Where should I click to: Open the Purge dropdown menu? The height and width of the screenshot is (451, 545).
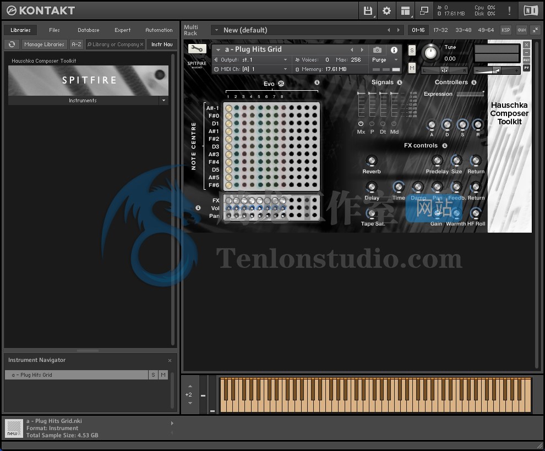pyautogui.click(x=385, y=60)
